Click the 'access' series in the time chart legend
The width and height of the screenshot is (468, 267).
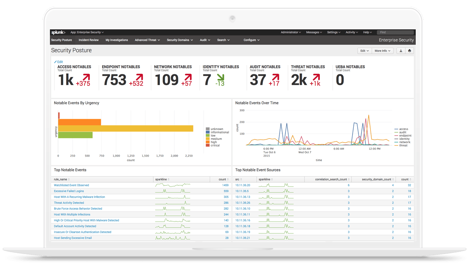point(401,129)
